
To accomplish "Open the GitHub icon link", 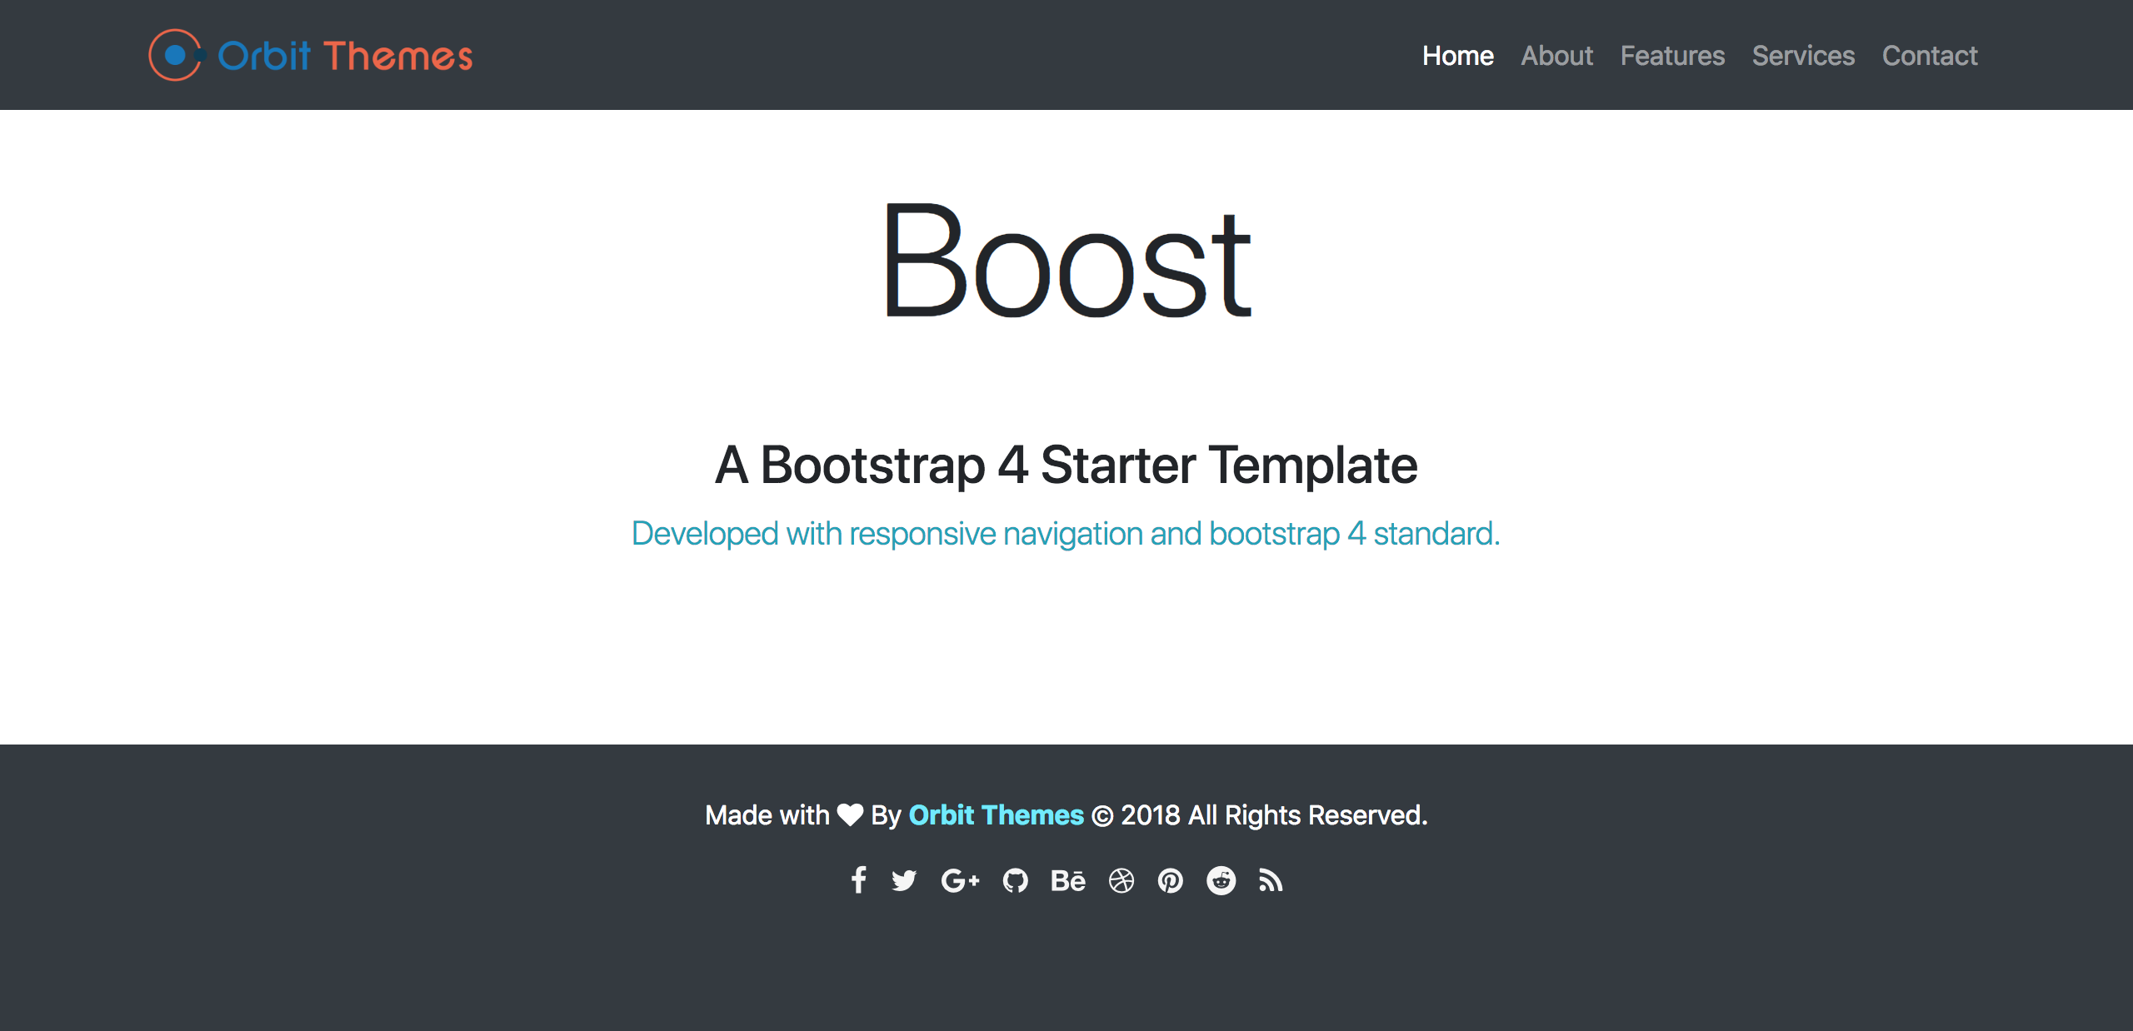I will coord(1015,880).
